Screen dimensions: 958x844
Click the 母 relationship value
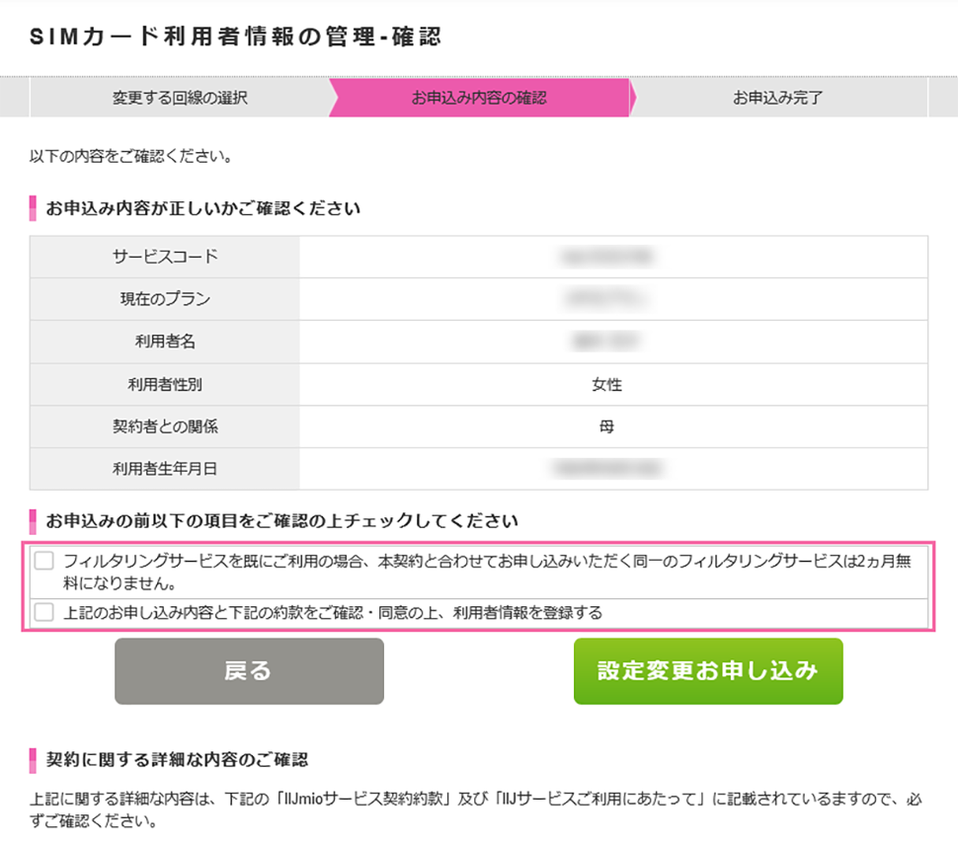point(613,426)
